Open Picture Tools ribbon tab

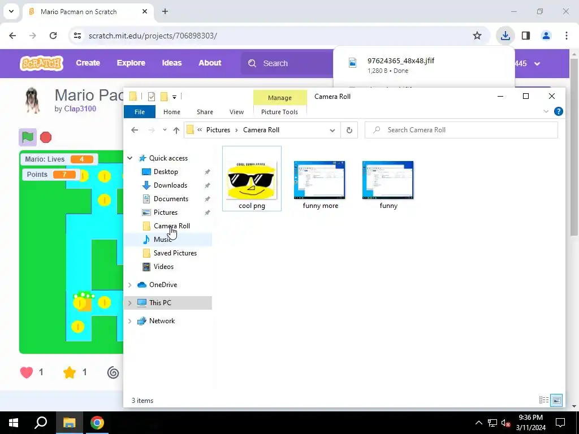coord(279,112)
